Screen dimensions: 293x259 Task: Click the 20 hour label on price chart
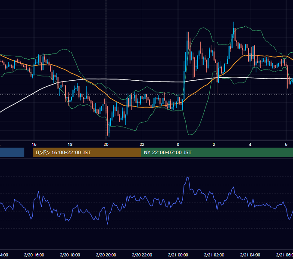tap(106, 145)
